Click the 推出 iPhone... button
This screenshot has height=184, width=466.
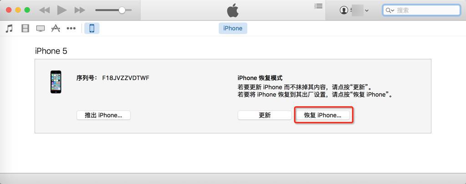(103, 115)
